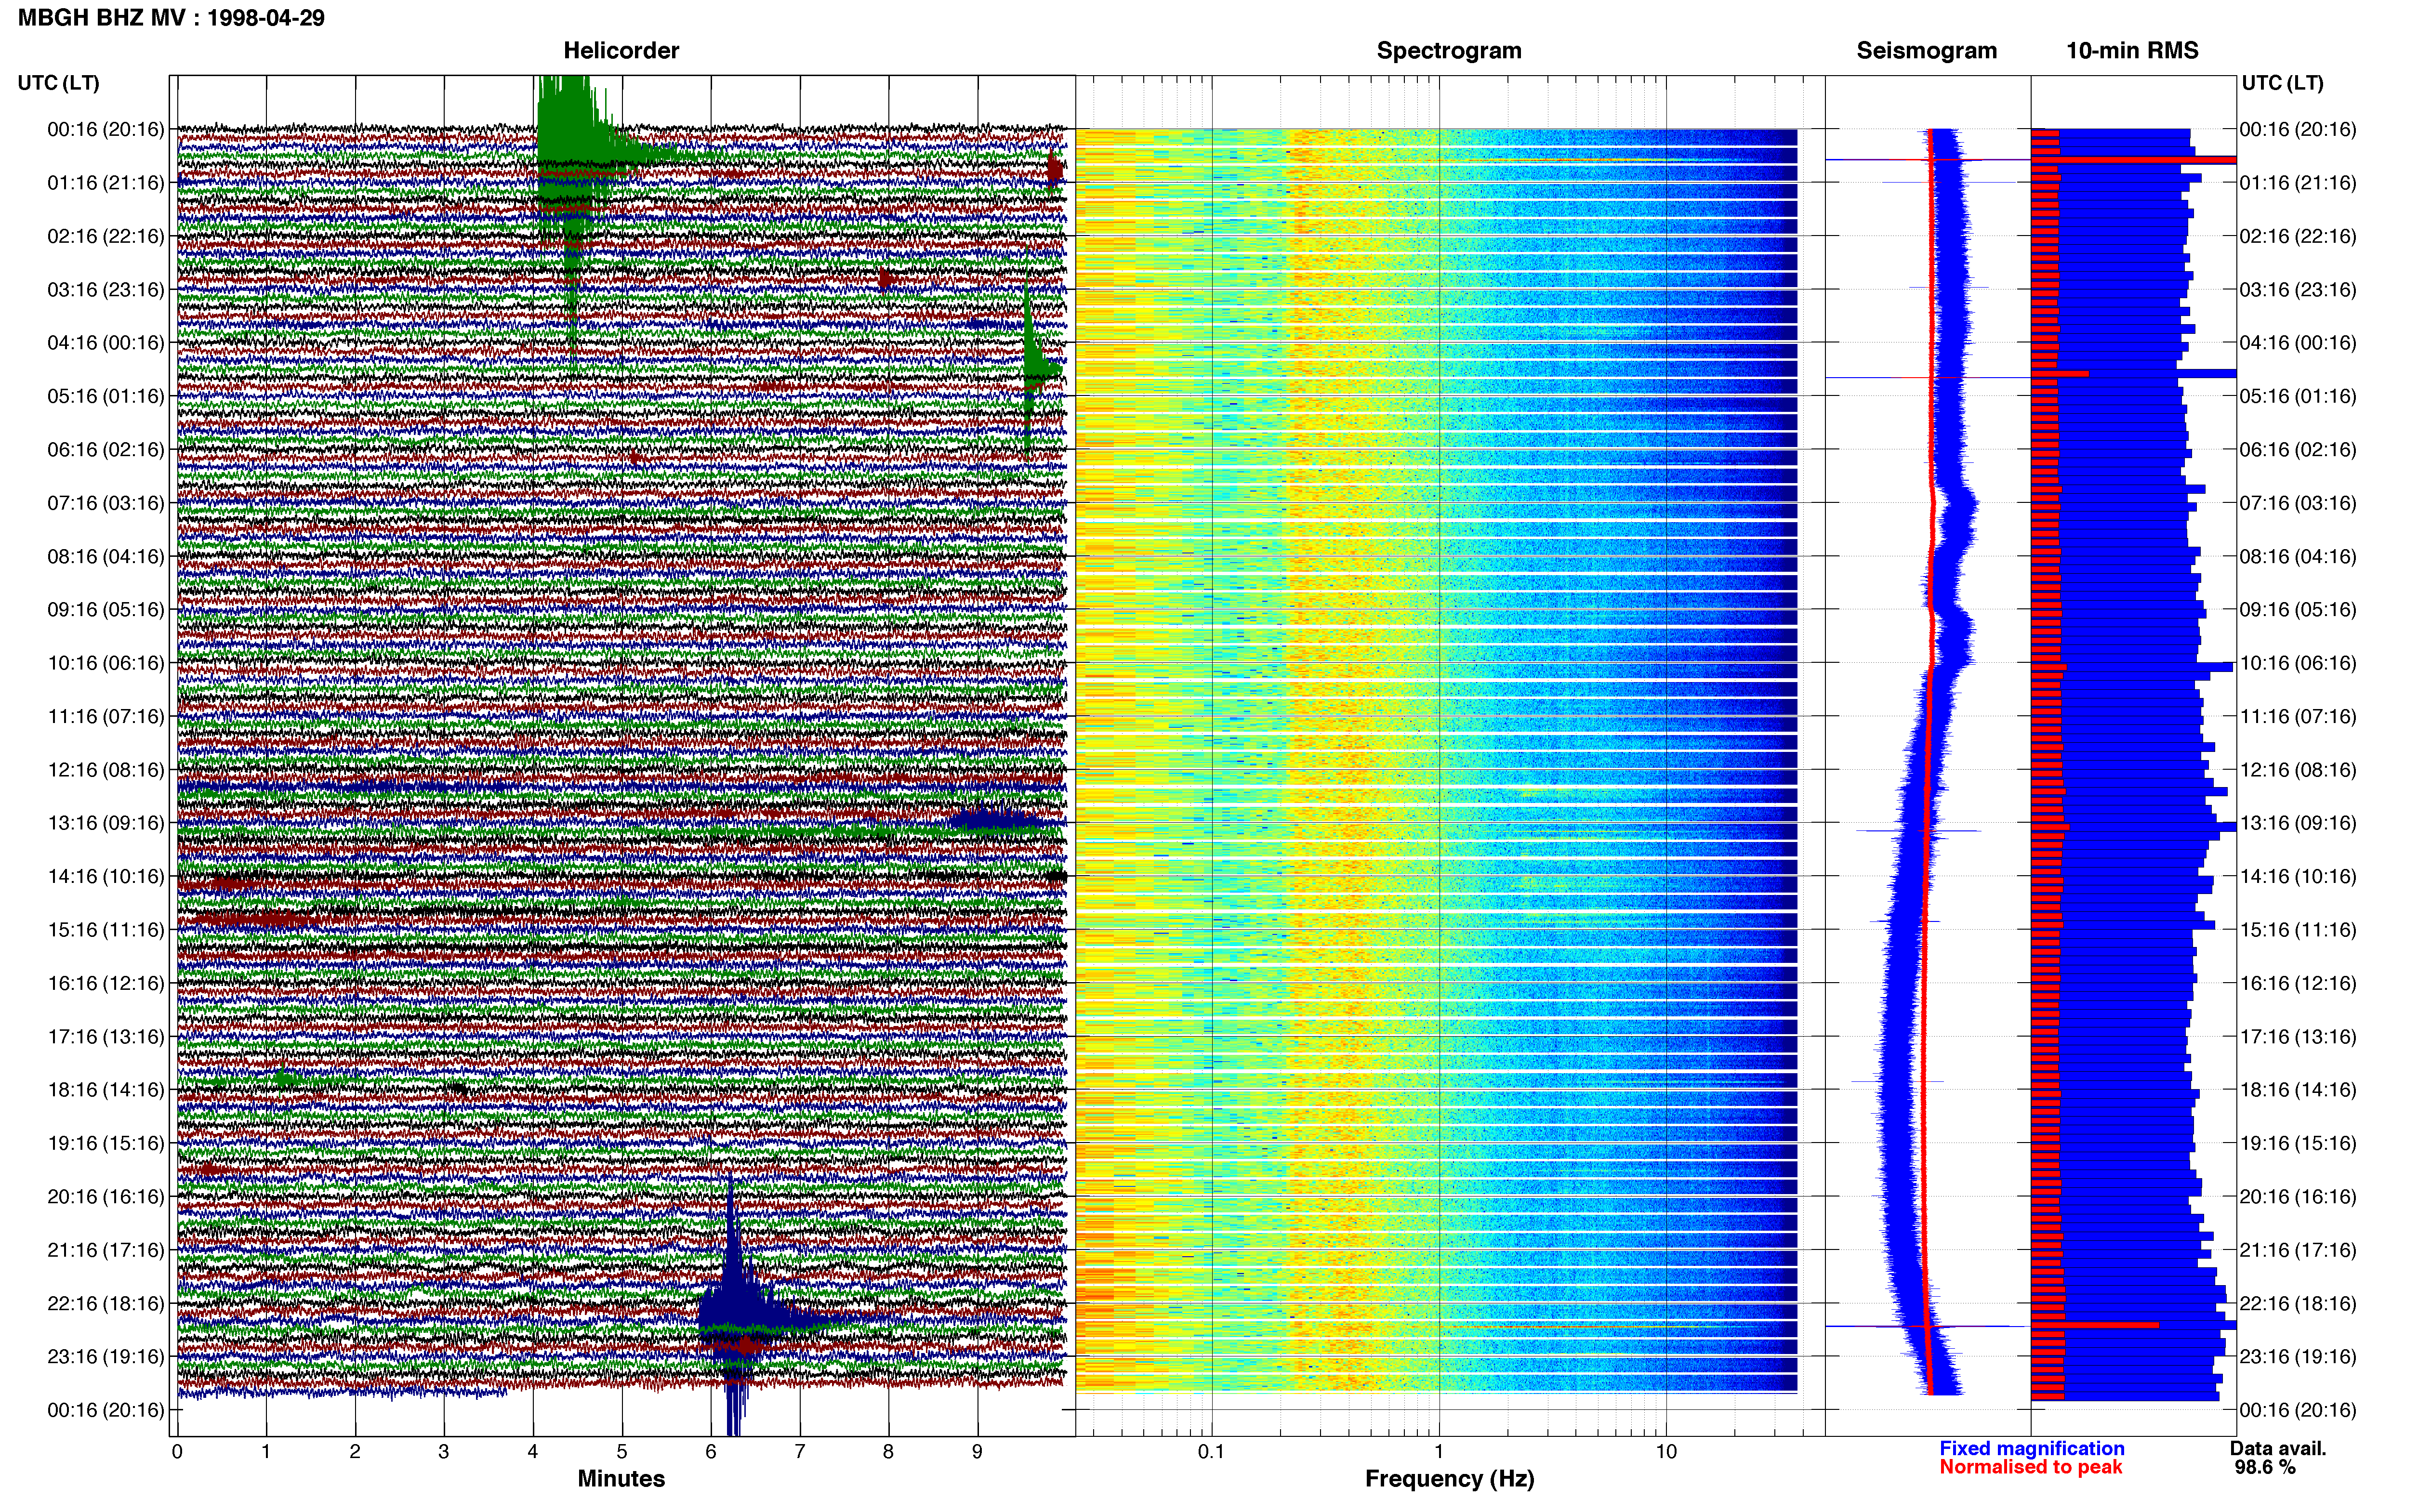Viewport: 2418px width, 1512px height.
Task: Click the '5' minute tick on helicorder axis
Action: point(622,1451)
